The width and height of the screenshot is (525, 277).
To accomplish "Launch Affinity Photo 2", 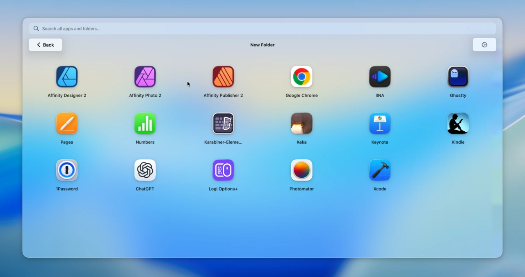I will click(x=145, y=77).
